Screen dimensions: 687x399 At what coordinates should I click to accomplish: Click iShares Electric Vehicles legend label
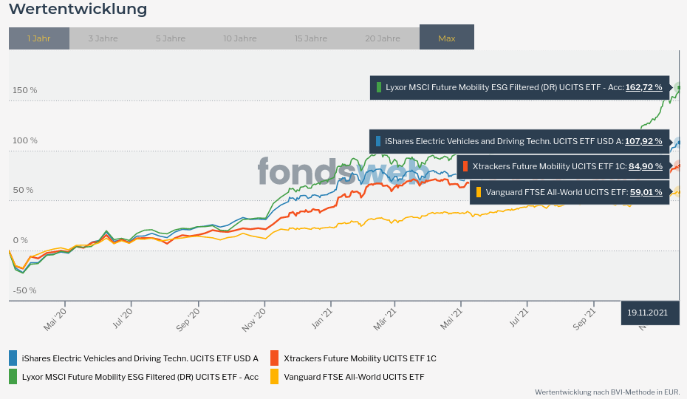pyautogui.click(x=140, y=358)
